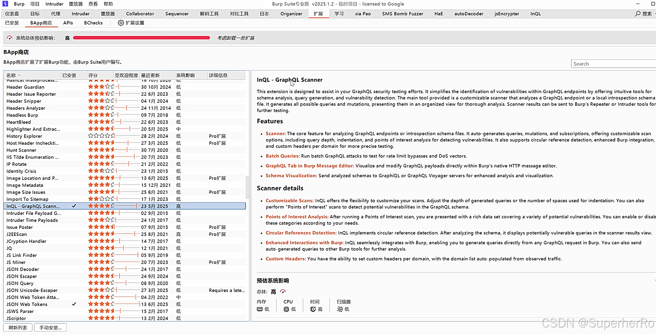656x335 pixels.
Task: Select the JCryption Handler row
Action: [124, 241]
